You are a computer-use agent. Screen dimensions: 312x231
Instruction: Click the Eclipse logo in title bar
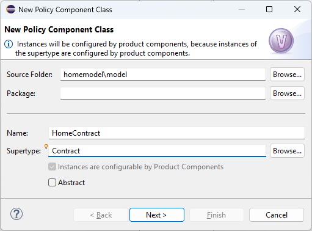(x=10, y=9)
